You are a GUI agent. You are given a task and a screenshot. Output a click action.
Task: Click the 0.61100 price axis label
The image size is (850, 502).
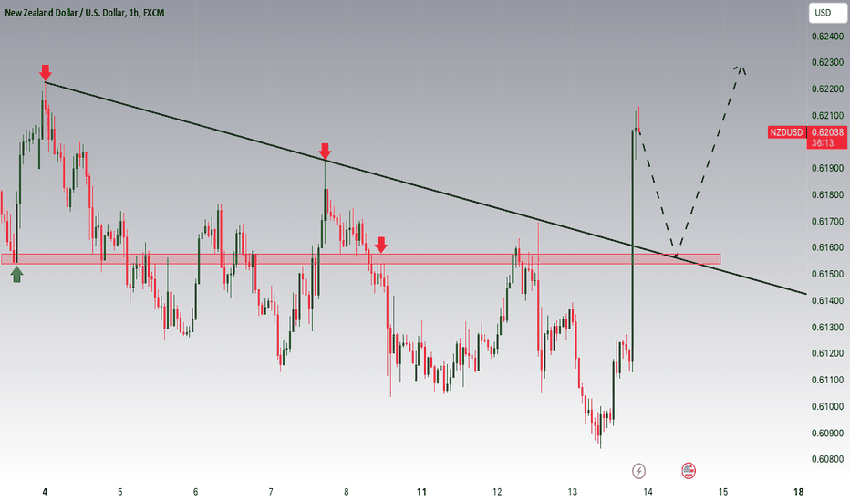[x=828, y=380]
